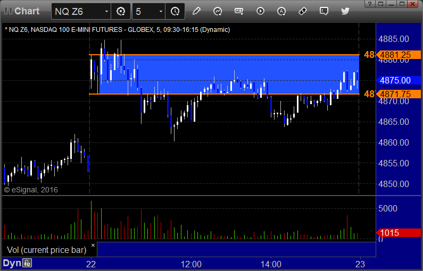Expand the NQ Z6 symbol dropdown arrow
This screenshot has width=423, height=271.
click(106, 11)
